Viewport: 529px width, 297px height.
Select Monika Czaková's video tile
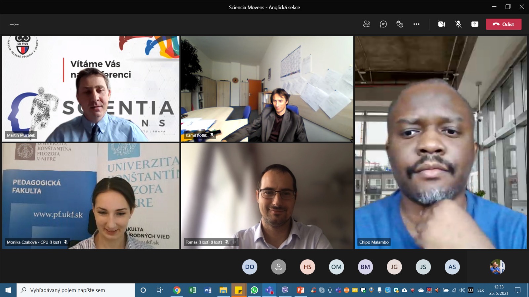91,196
